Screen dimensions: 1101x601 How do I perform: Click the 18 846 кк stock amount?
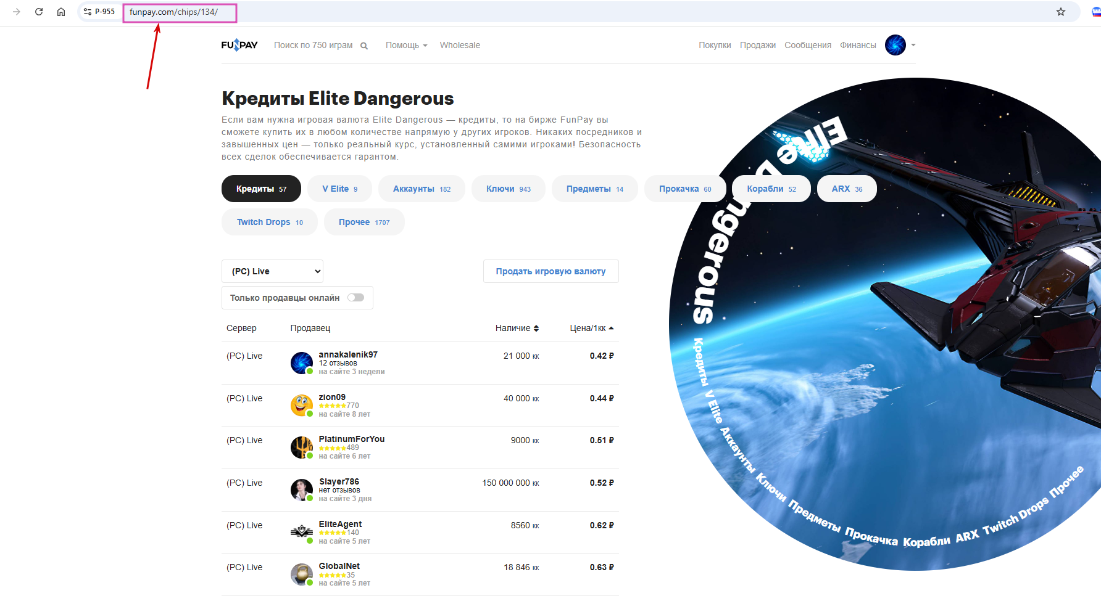[521, 567]
